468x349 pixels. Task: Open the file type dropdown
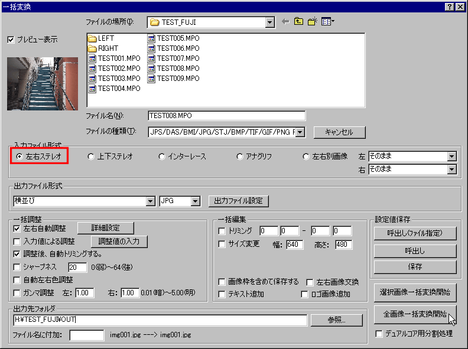[x=300, y=132]
